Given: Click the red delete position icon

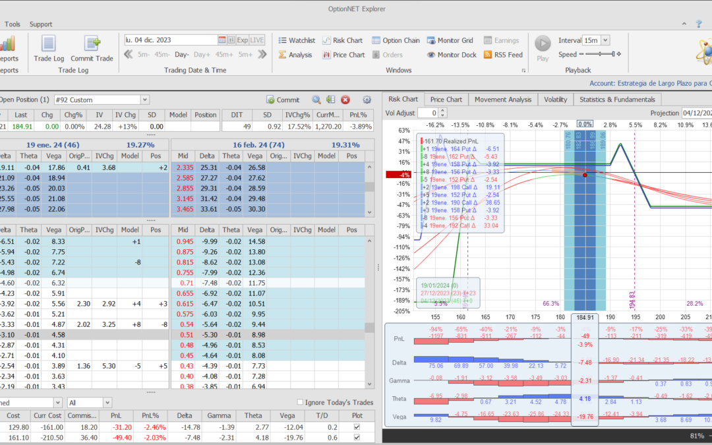Looking at the screenshot, I should (x=345, y=100).
